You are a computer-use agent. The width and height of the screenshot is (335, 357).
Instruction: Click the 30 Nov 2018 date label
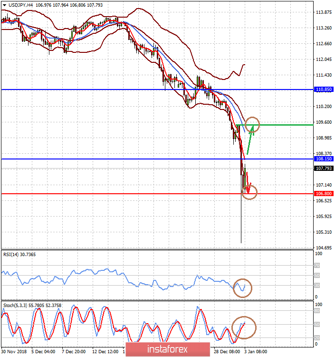click(x=14, y=352)
